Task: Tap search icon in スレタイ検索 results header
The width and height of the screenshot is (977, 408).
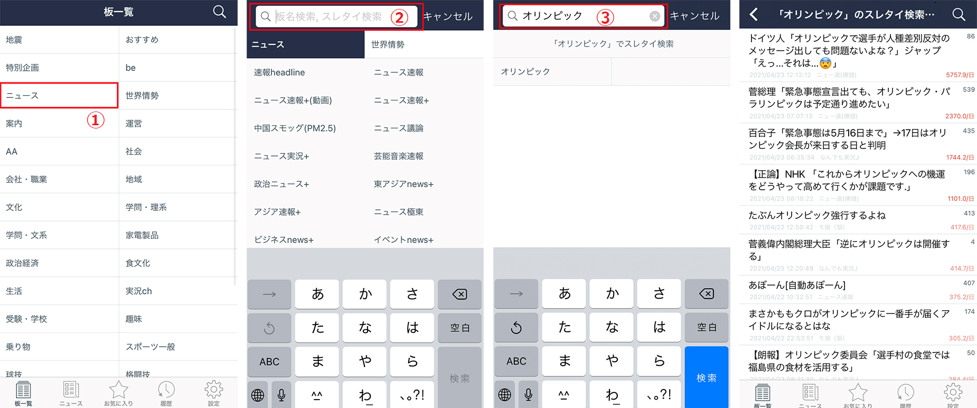Action: pos(959,14)
